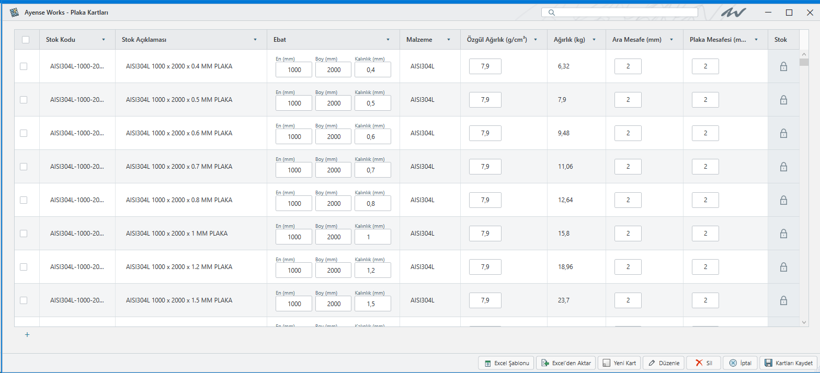820x373 pixels.
Task: Expand the Malzeme column filter dropdown
Action: [449, 40]
